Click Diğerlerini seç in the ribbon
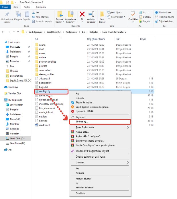Screen dimensions: 177x199 tap(164, 21)
